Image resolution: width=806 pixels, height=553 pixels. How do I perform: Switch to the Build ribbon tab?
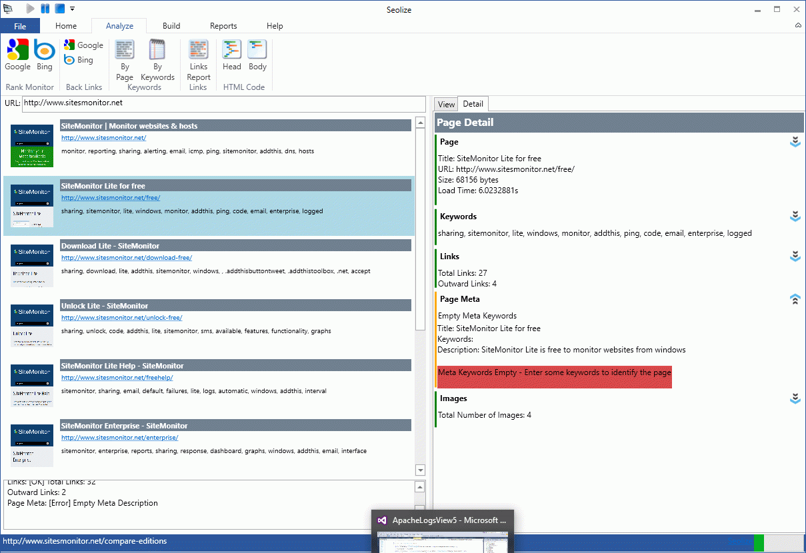pos(171,26)
